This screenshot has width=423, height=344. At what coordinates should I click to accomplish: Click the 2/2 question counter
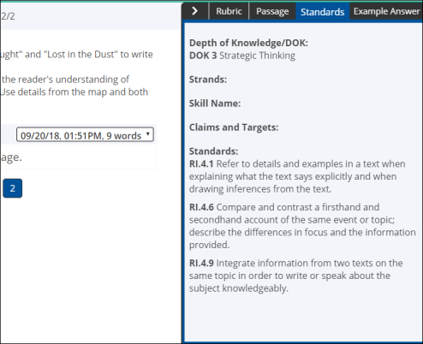pyautogui.click(x=8, y=16)
